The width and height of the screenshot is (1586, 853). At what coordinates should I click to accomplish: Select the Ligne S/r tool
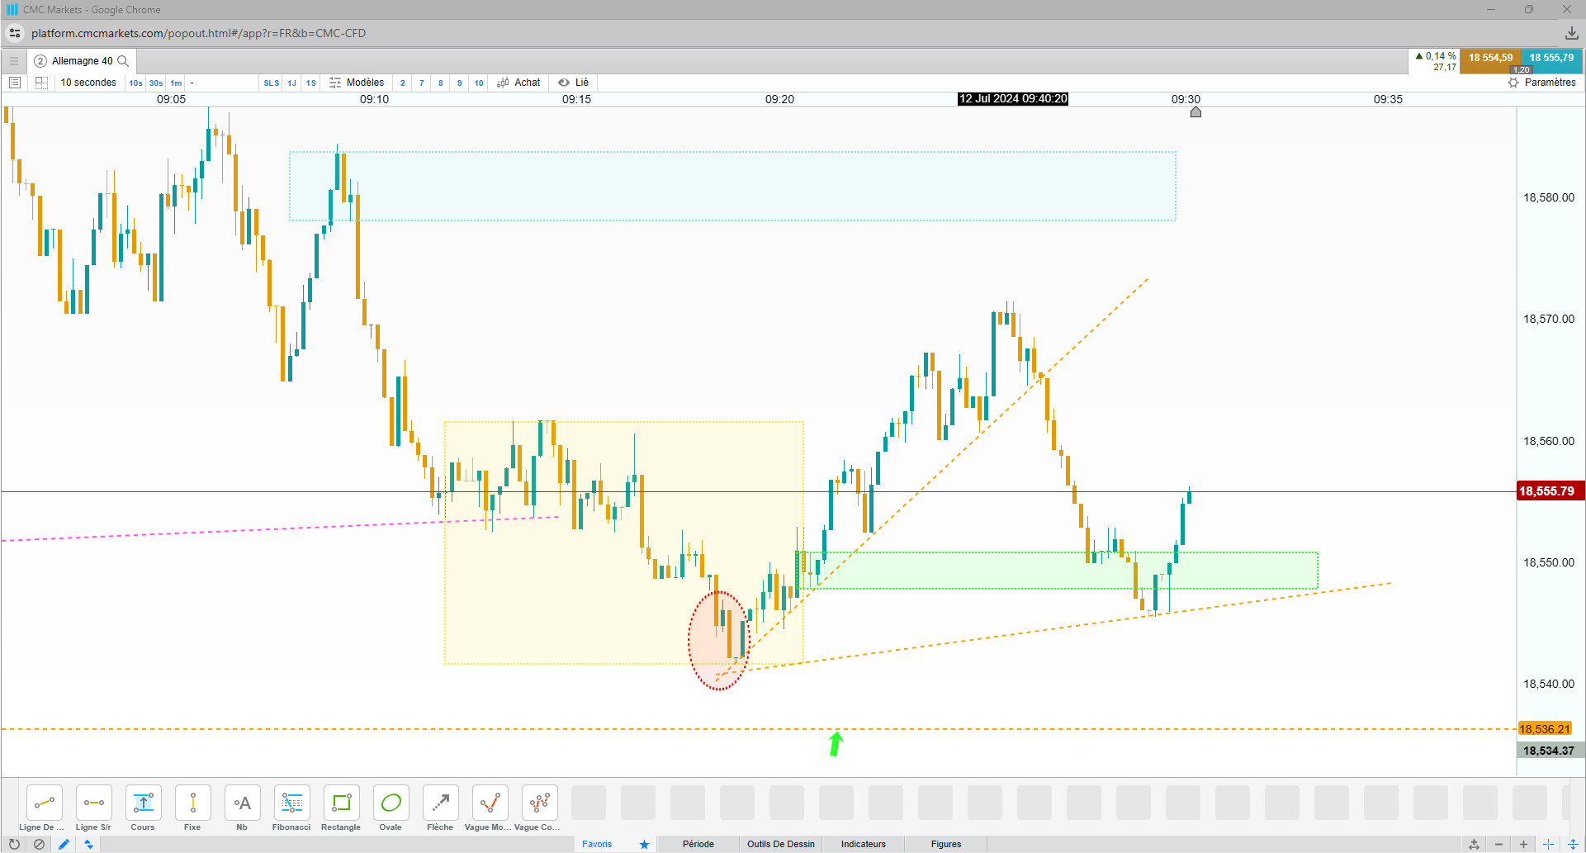point(93,808)
